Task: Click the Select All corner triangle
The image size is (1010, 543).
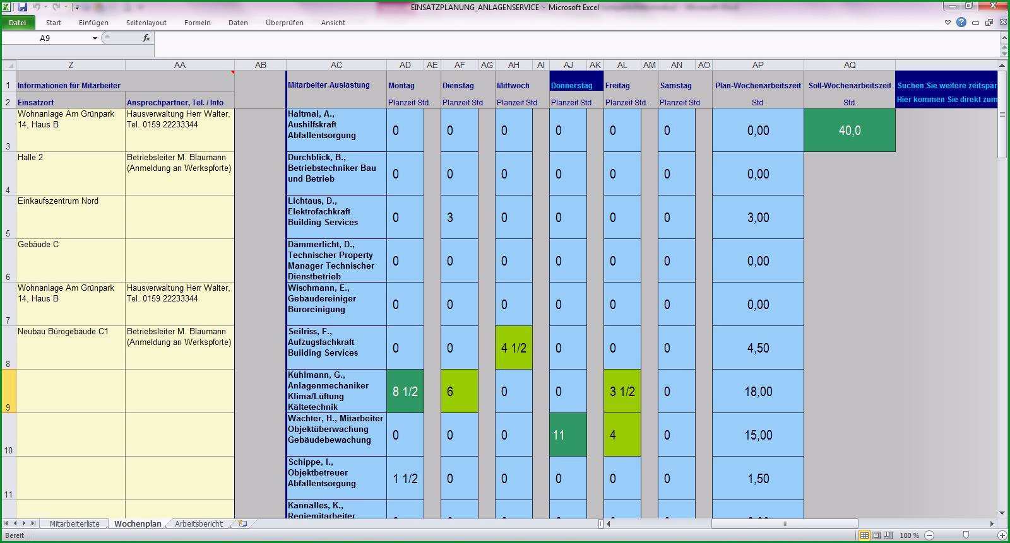Action: [9, 65]
